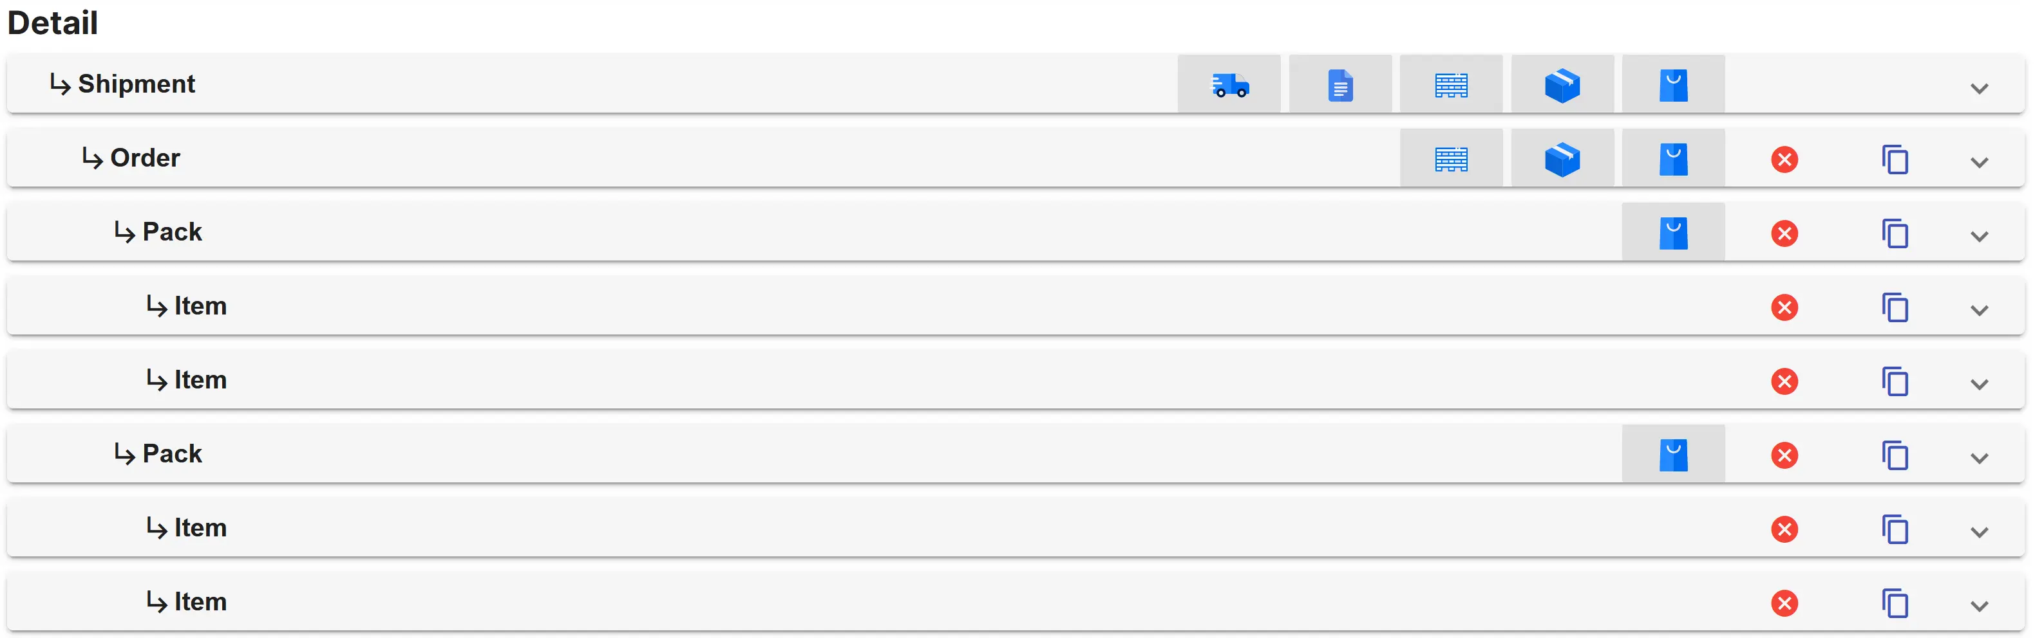Click the pallet icon in Order row
This screenshot has height=638, width=2035.
[x=1451, y=158]
